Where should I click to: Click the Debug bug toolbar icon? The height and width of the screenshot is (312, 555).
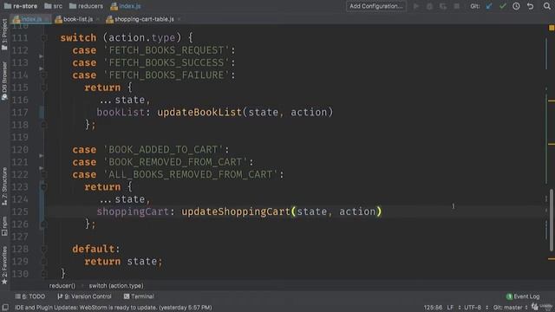(429, 6)
